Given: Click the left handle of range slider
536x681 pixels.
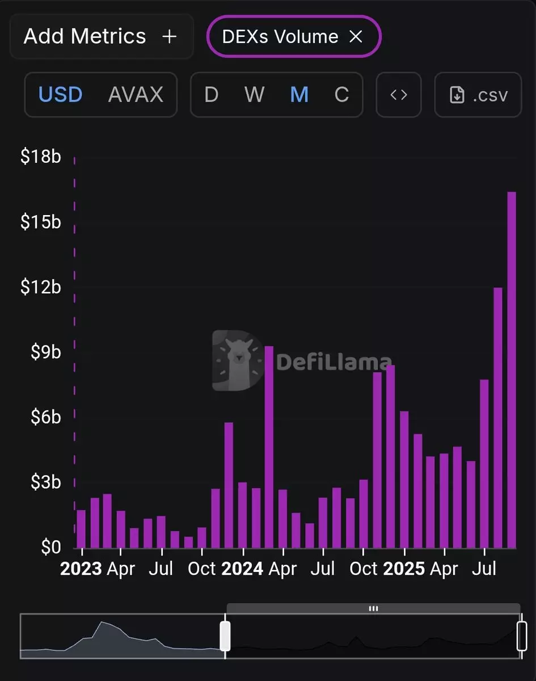Looking at the screenshot, I should point(225,636).
